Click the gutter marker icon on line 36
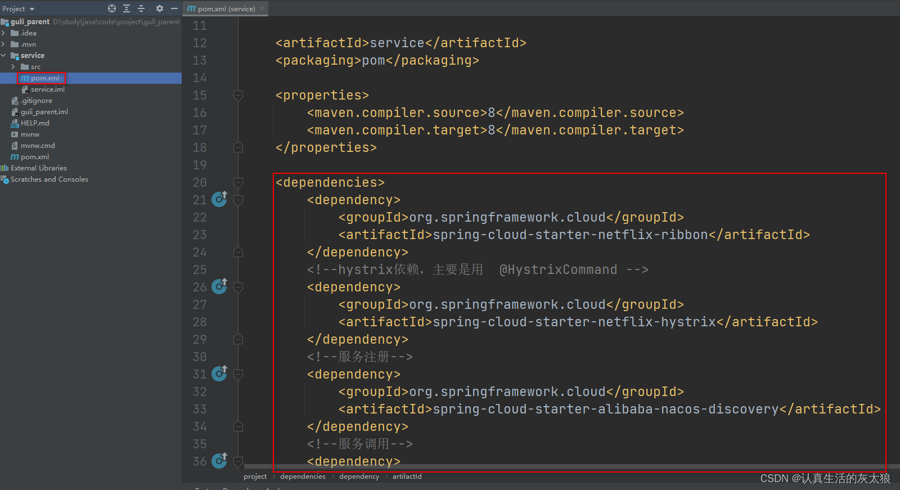This screenshot has height=490, width=900. [x=219, y=461]
